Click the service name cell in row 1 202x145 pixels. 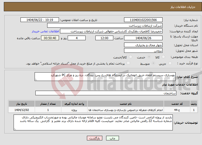pyautogui.click(x=126, y=110)
